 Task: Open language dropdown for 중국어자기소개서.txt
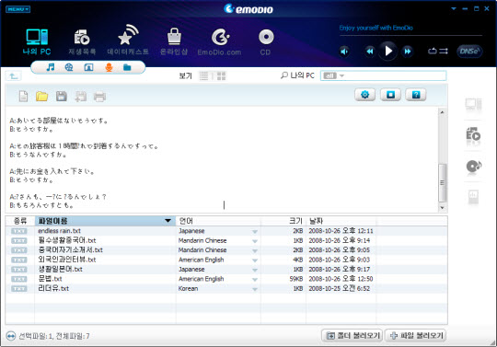(255, 250)
